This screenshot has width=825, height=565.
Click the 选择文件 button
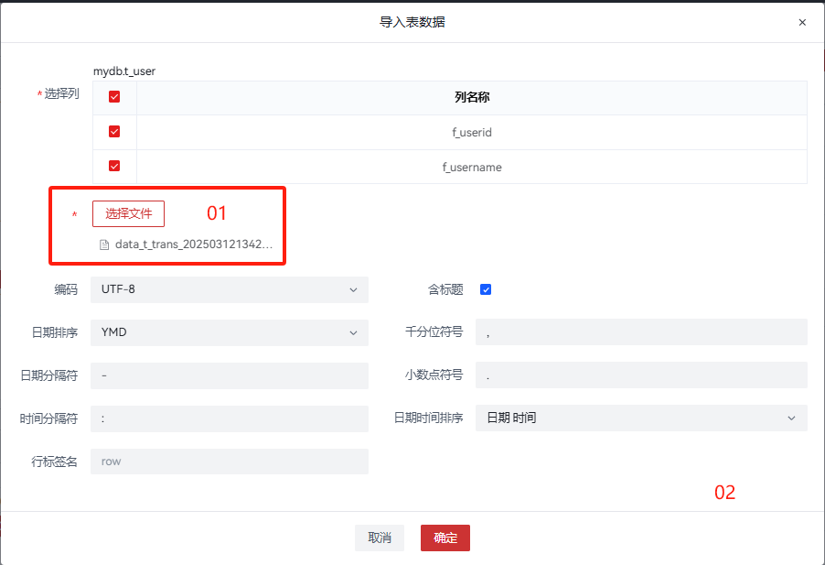[x=128, y=213]
